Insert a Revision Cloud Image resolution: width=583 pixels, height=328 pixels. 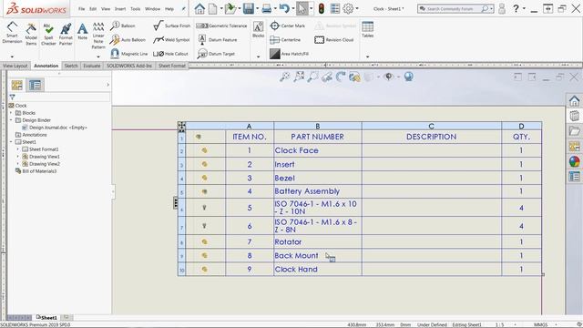(x=334, y=39)
